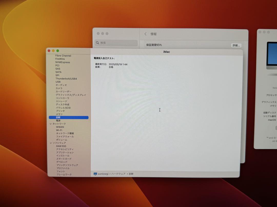Screen dimensions: 277x207
Task: Click iMac image in About window
Action: click(x=272, y=56)
